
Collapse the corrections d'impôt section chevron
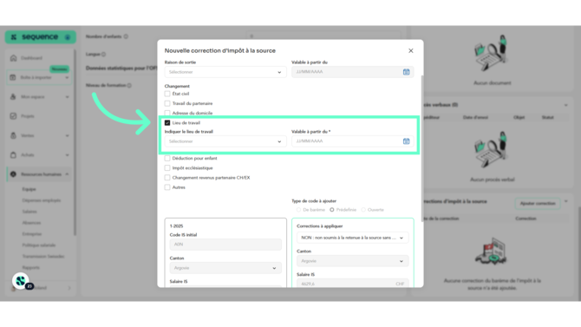point(565,201)
